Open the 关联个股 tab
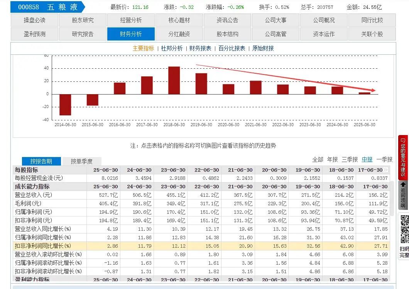Viewport: 409px width, 289px height. click(x=372, y=34)
